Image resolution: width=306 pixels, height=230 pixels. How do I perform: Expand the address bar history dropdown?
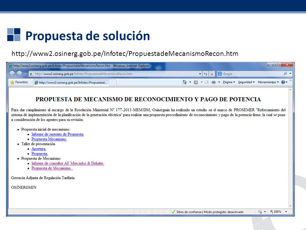click(x=200, y=74)
